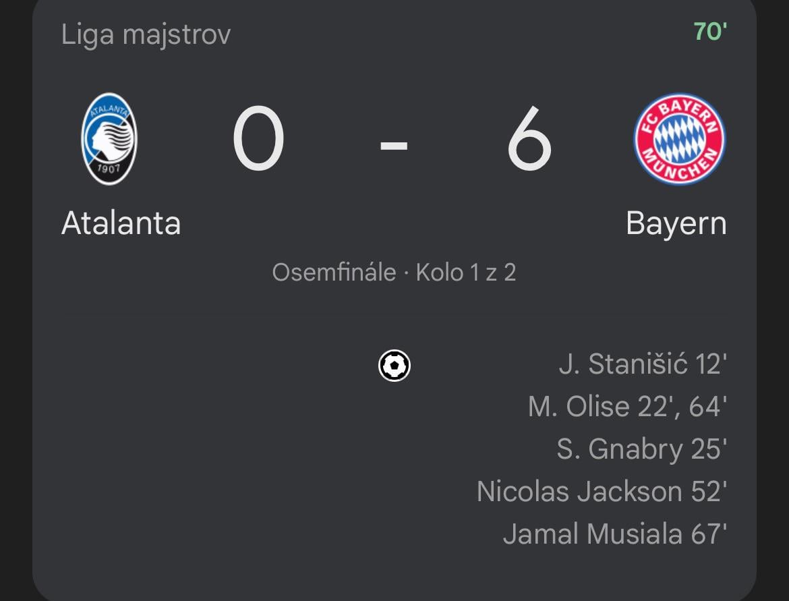The width and height of the screenshot is (789, 601).
Task: Open the Bayern team name link
Action: tap(676, 224)
